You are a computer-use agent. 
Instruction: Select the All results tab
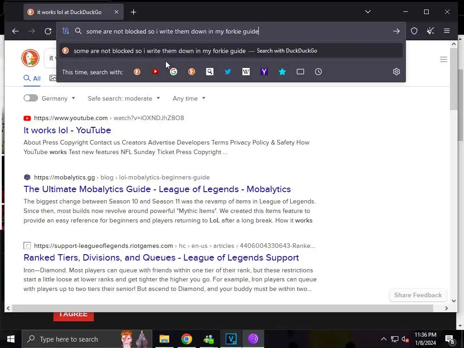(32, 78)
